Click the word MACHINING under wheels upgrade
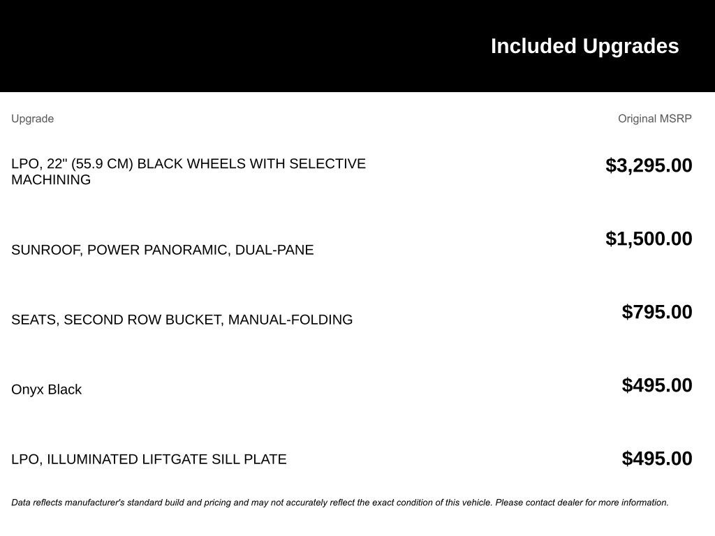 [x=51, y=180]
